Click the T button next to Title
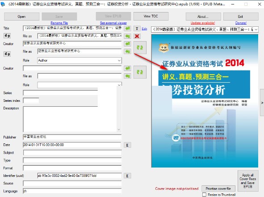Image resolution: width=264 pixels, height=197 pixels. [x=137, y=29]
